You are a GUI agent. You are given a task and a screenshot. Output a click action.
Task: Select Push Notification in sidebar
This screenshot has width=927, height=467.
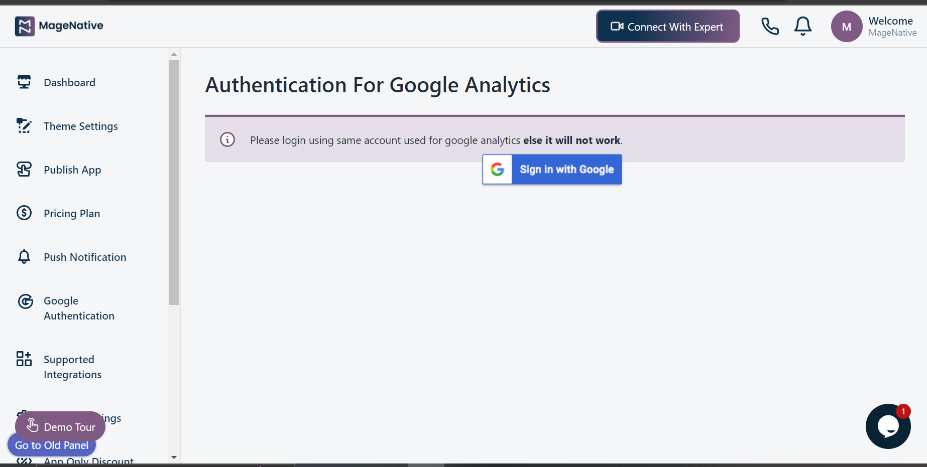click(x=85, y=257)
